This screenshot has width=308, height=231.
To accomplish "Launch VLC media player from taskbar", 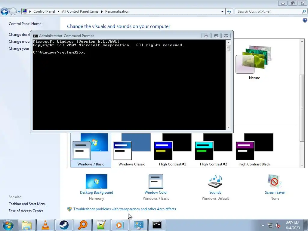I will point(45,225).
